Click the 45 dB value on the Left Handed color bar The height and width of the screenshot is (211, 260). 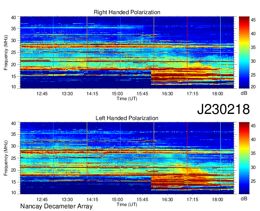tap(253, 126)
